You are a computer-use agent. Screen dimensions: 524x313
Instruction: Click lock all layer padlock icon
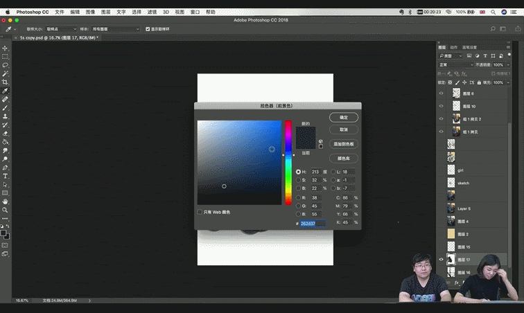click(479, 82)
